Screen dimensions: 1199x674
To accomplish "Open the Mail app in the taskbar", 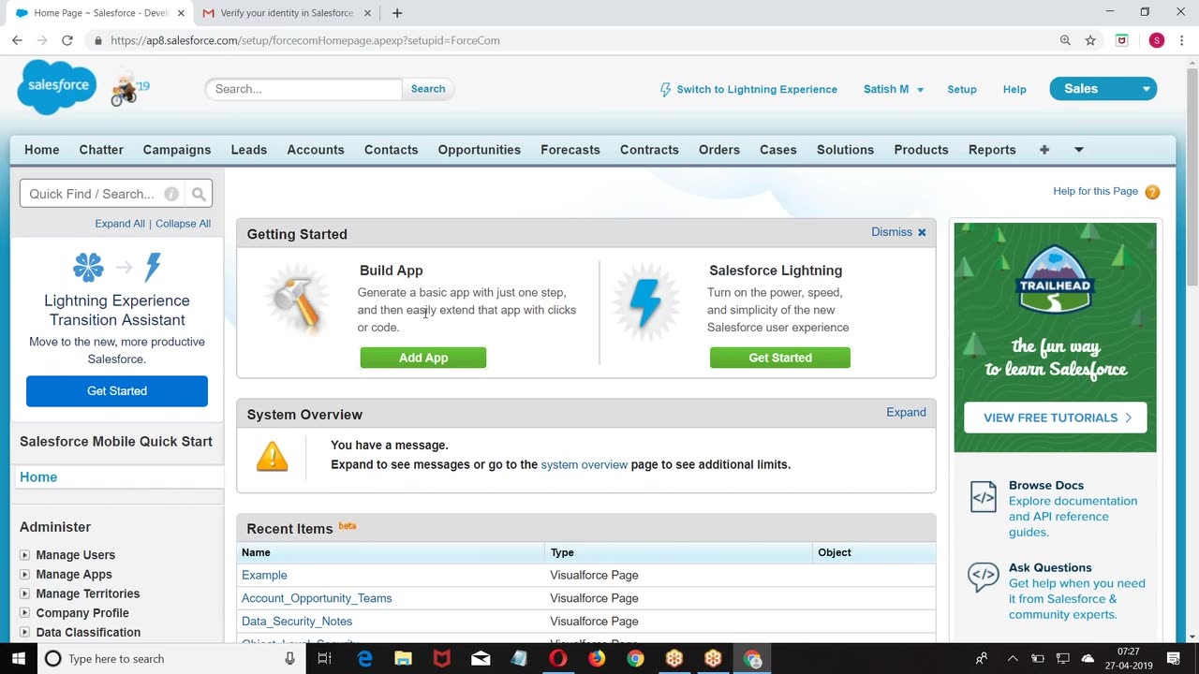I will [481, 658].
